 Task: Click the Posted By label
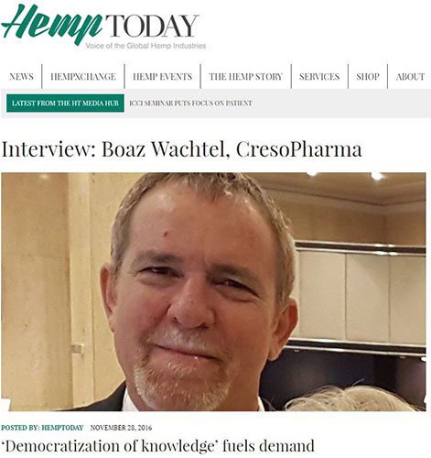20,428
